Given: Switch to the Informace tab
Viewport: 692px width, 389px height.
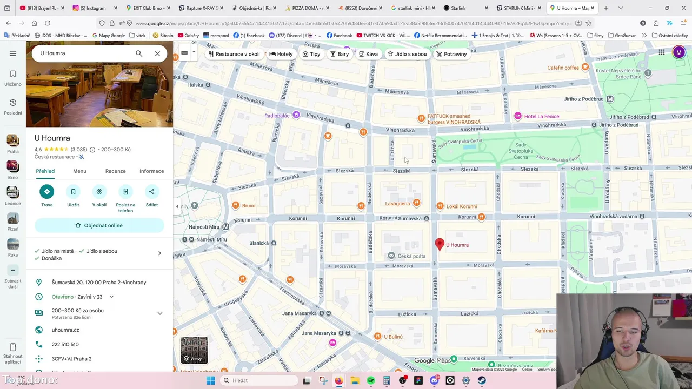Looking at the screenshot, I should (x=151, y=171).
